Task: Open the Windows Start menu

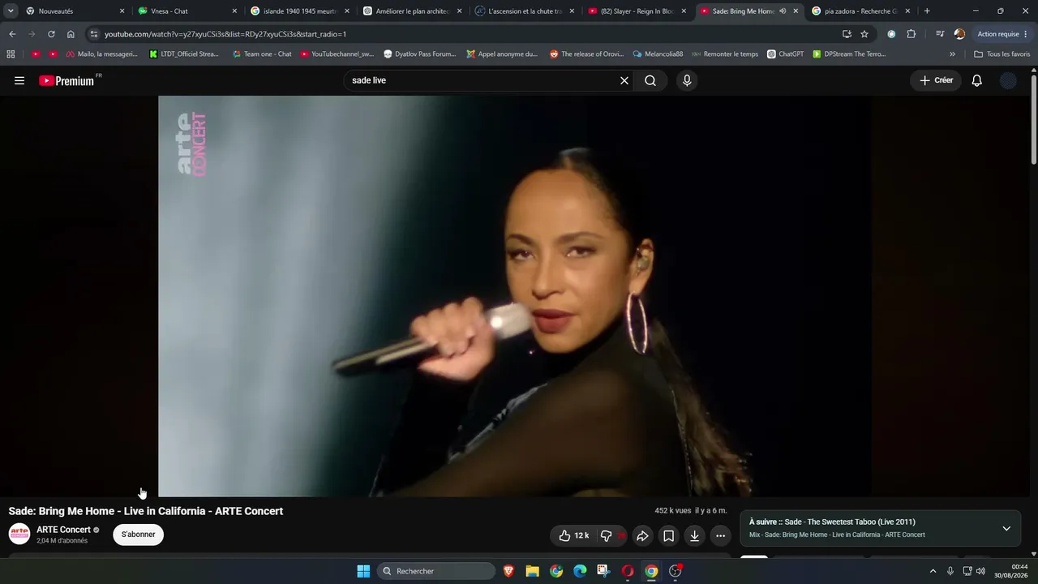Action: point(363,571)
